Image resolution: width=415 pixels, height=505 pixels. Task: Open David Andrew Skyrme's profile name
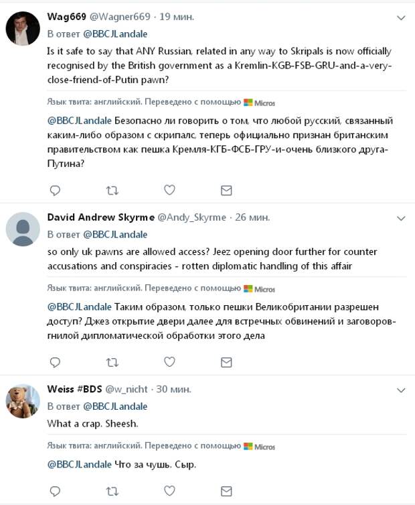click(x=100, y=217)
